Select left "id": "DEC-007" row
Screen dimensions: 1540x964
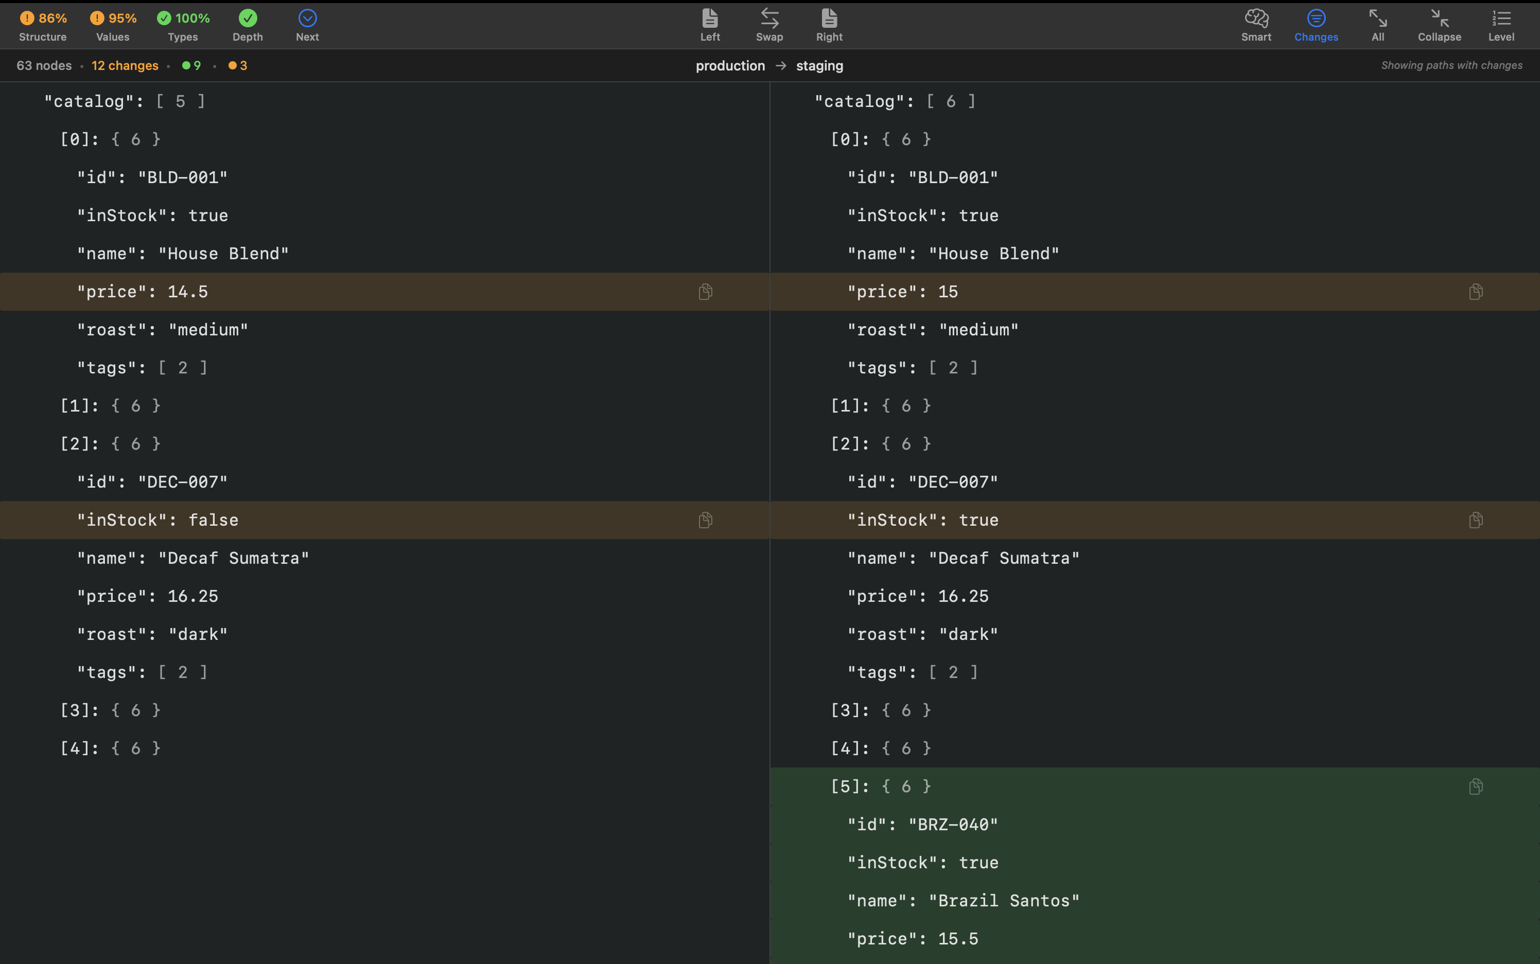click(384, 482)
